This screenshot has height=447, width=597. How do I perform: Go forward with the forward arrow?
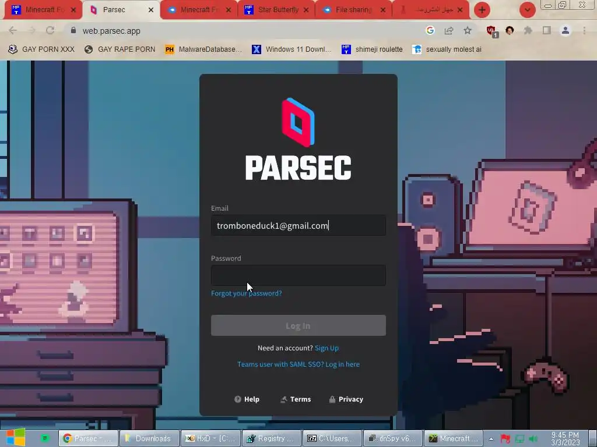31,30
